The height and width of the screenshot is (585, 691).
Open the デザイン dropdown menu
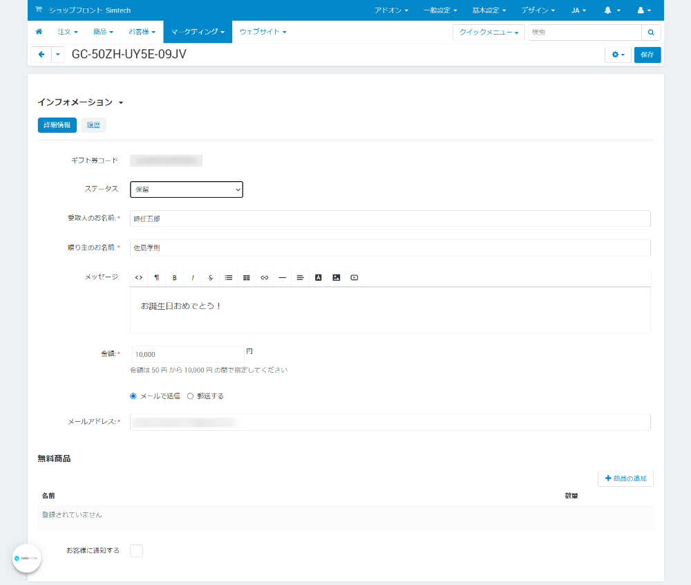coord(538,10)
